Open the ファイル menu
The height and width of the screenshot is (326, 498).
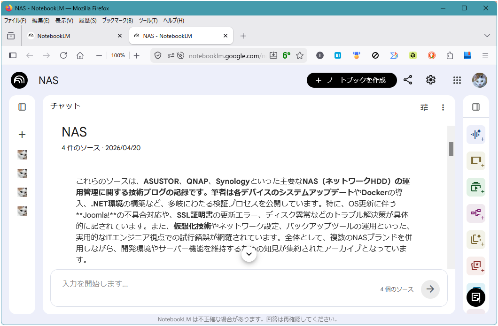click(x=15, y=21)
